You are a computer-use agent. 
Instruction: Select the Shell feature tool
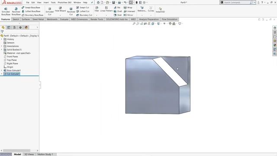[x=118, y=15]
